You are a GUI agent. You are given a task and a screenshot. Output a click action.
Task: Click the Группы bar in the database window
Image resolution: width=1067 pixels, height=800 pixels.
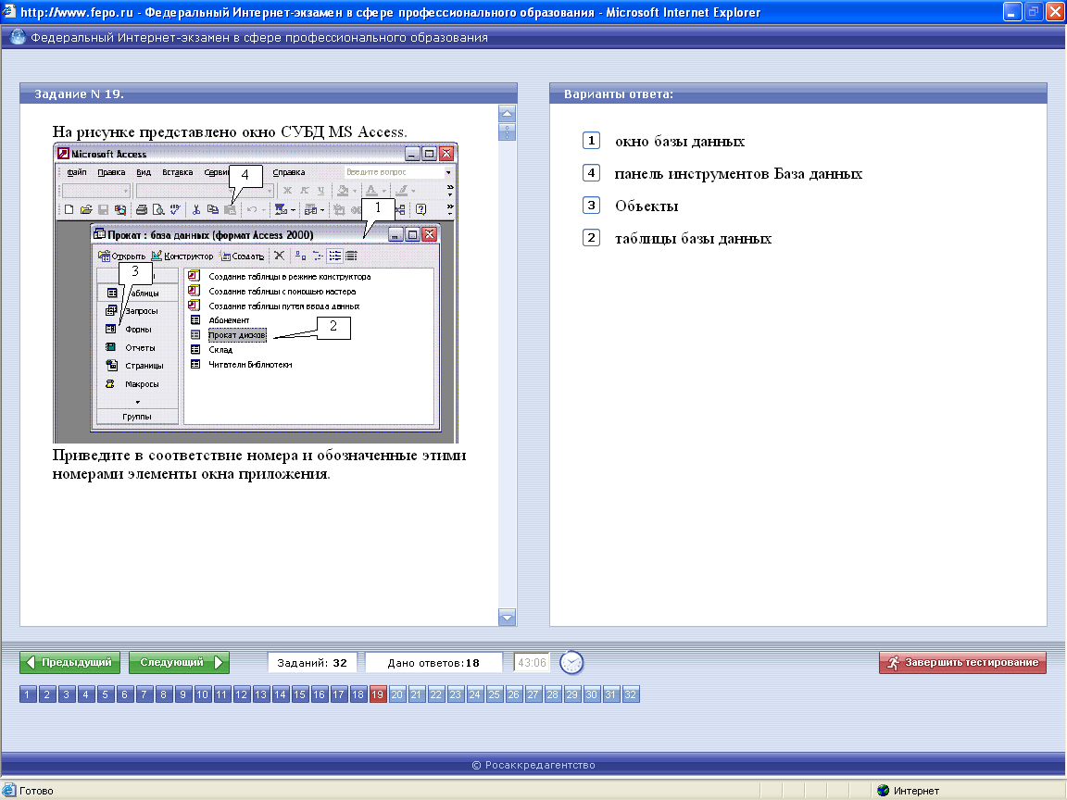coord(137,417)
